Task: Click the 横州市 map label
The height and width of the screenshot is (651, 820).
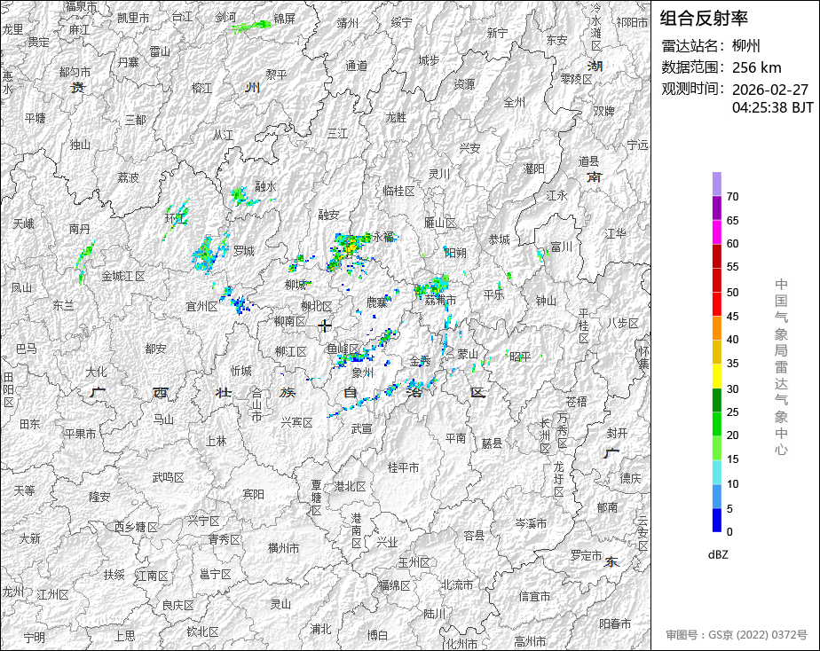Action: 283,548
